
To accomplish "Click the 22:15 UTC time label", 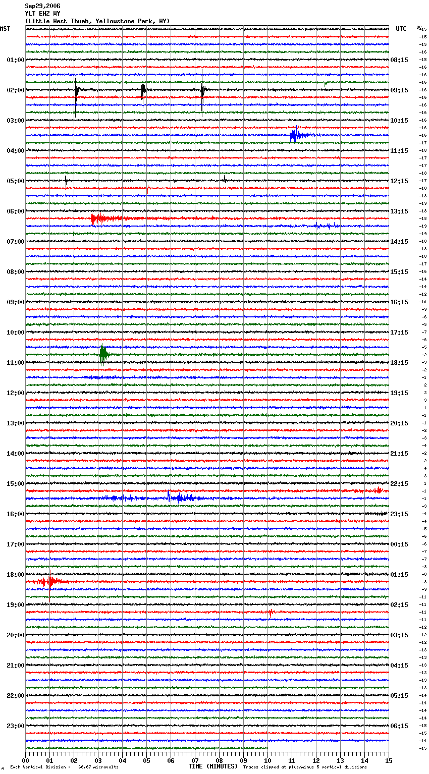I will point(399,484).
